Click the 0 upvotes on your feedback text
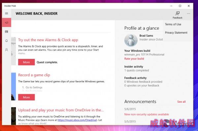 (x=142, y=86)
